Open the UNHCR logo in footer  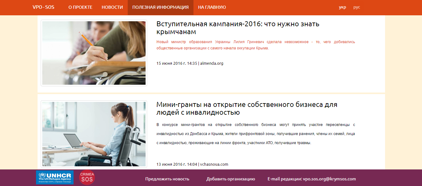tap(55, 177)
